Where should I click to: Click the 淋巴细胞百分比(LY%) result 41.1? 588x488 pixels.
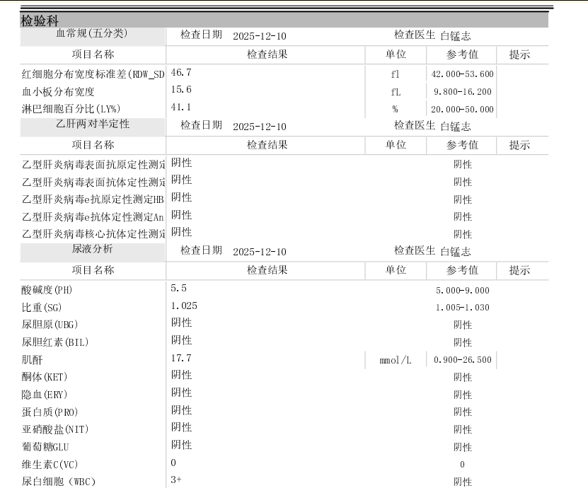click(x=181, y=107)
